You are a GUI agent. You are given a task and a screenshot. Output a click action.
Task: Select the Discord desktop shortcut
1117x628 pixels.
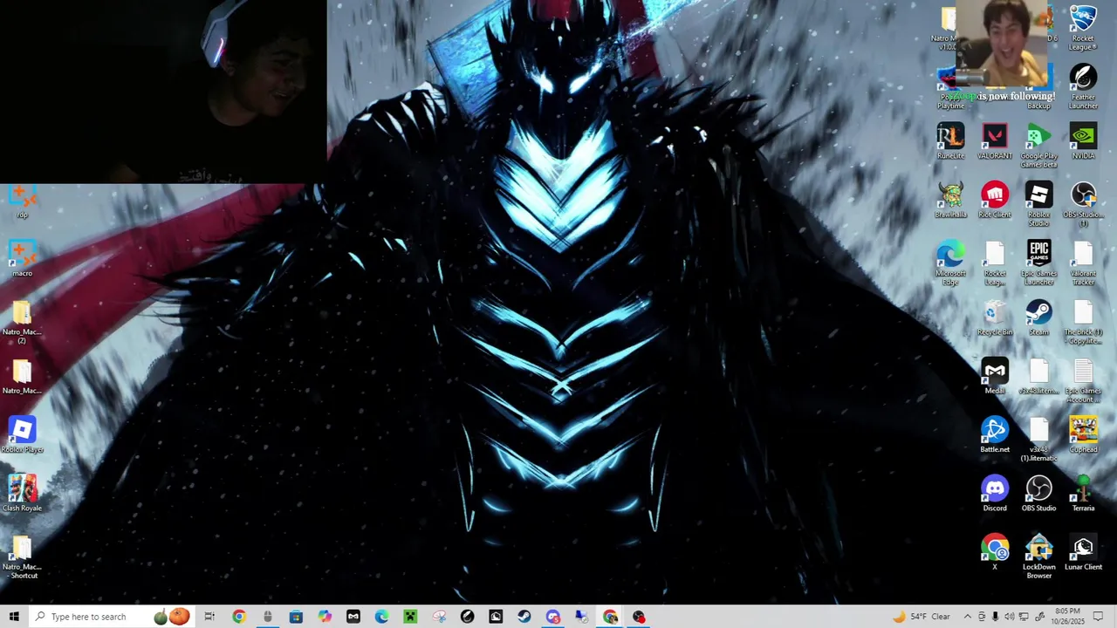point(995,493)
